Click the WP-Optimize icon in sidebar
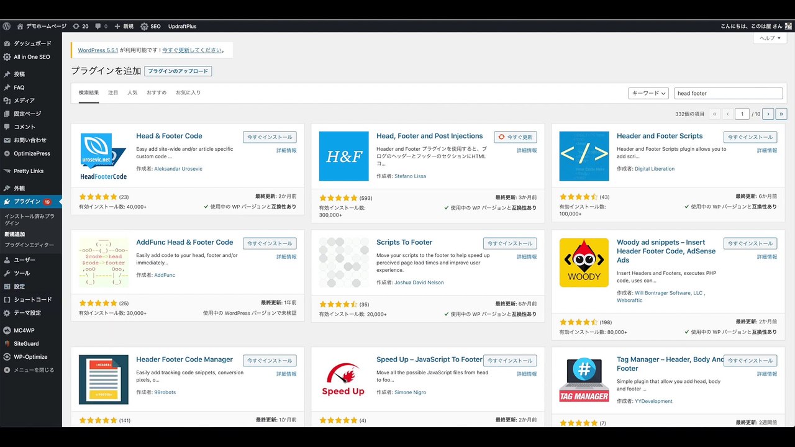Screen dimensions: 795x447 (x=7, y=357)
